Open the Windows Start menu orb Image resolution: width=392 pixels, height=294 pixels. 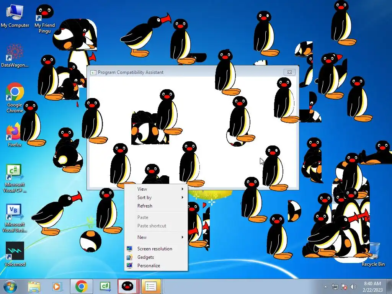click(x=10, y=286)
